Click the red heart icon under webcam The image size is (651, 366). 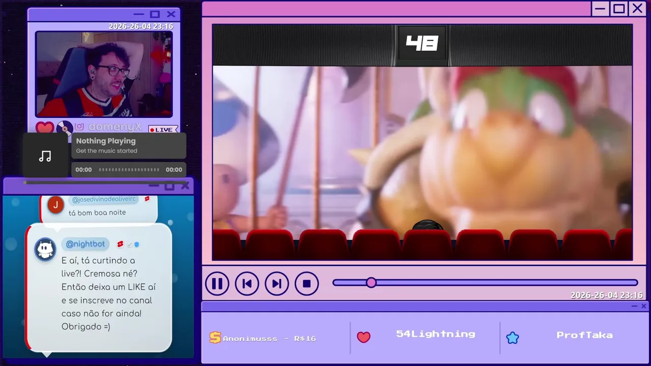pyautogui.click(x=45, y=128)
